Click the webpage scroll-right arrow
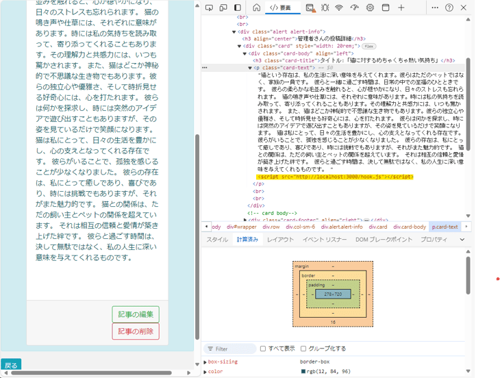Image resolution: width=500 pixels, height=378 pixels. point(189,373)
